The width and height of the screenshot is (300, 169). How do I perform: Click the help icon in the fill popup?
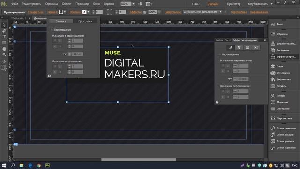tap(49, 76)
